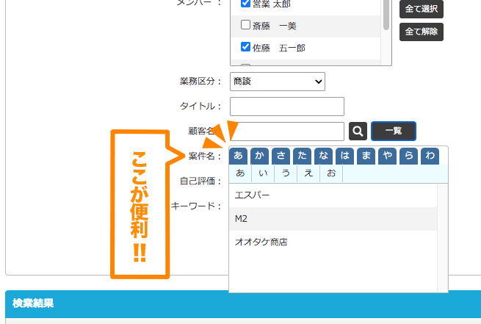Viewport: 481px width, 324px height.
Task: Open the 業務区分 dropdown showing 商談
Action: click(278, 82)
